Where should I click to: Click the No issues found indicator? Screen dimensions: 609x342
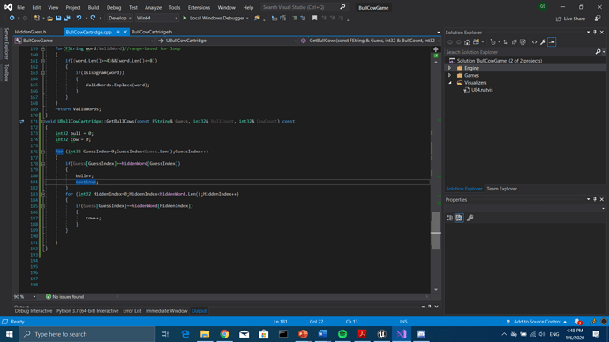64,297
